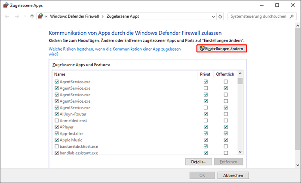The width and height of the screenshot is (301, 183).
Task: Click the Einstellungen ändern button
Action: pos(222,49)
